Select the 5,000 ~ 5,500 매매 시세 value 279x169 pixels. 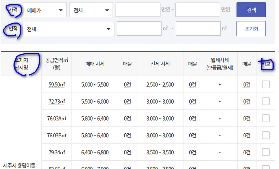[x=95, y=84]
